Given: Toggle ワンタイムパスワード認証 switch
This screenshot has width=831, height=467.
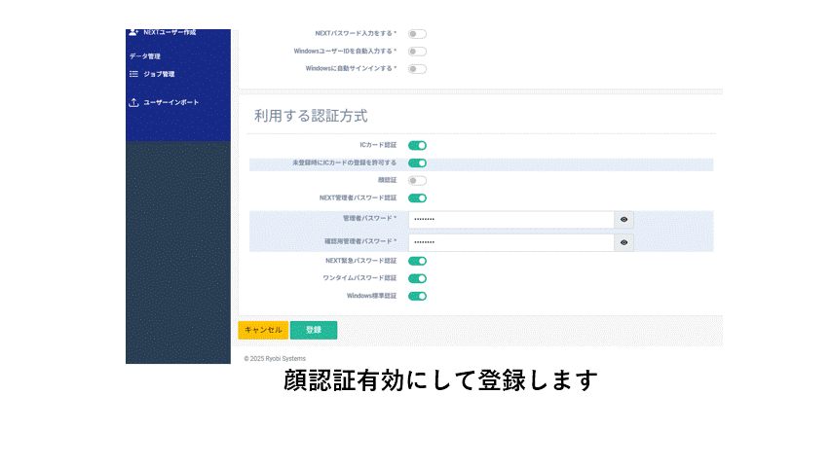Looking at the screenshot, I should coord(417,278).
